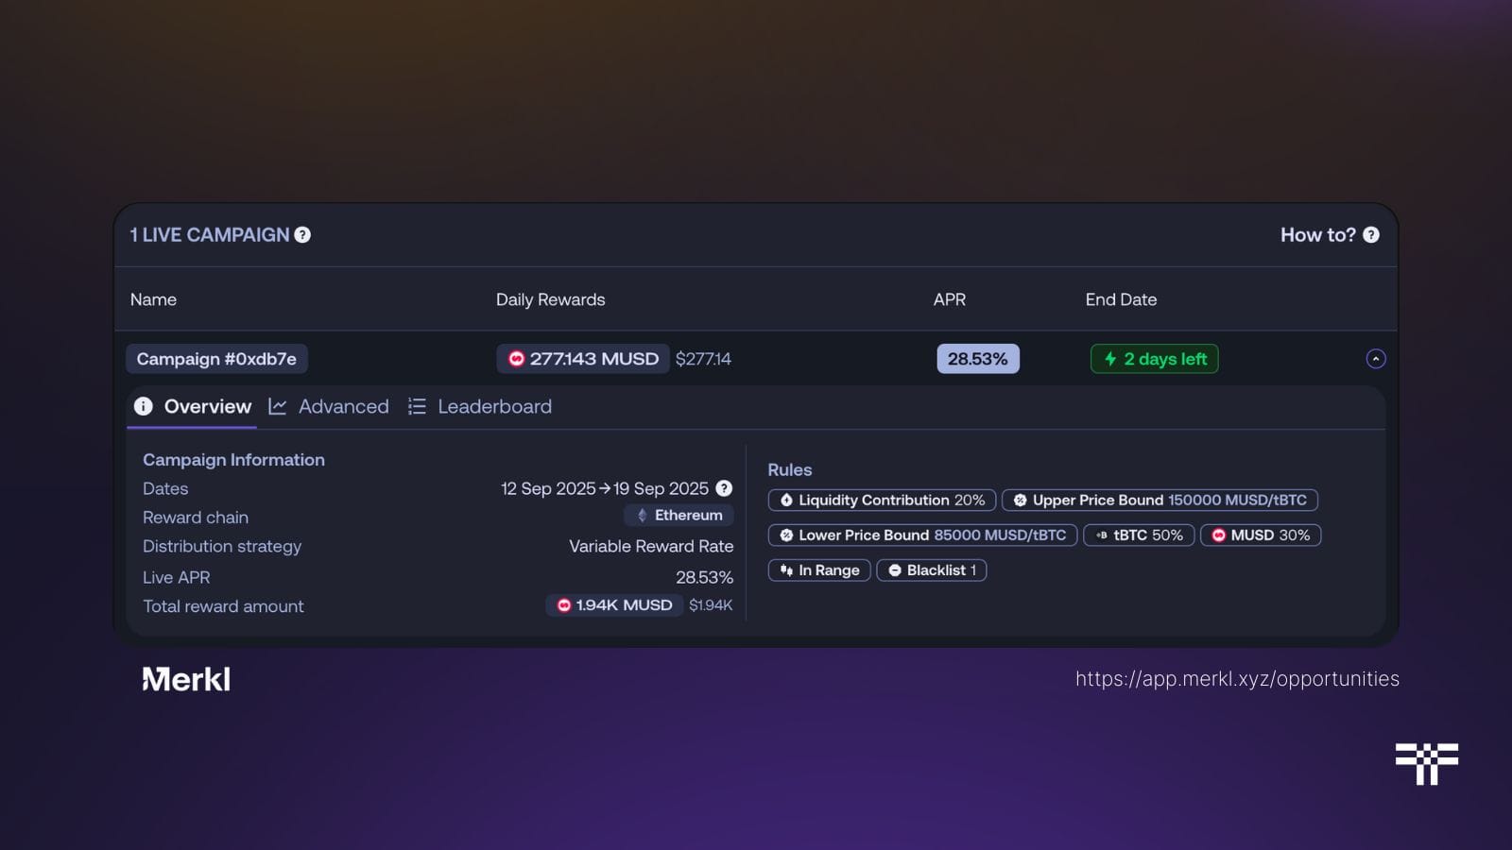Viewport: 1512px width, 850px height.
Task: Expand the Liquidity Contribution 20% rule
Action: click(881, 501)
